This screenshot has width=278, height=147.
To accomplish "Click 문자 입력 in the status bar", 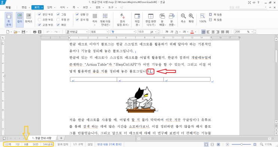I will 63,144.
